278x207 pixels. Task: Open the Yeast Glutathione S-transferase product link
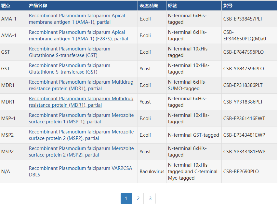[70, 69]
